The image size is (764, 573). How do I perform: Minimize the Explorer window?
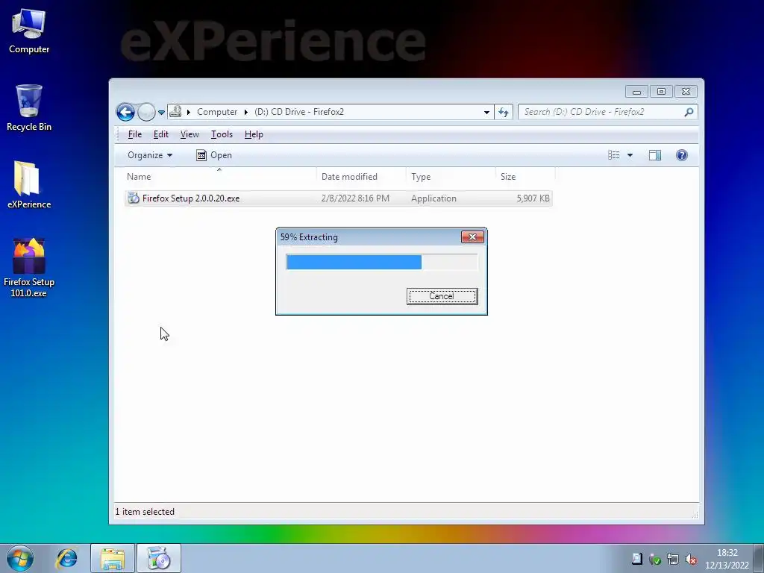636,92
